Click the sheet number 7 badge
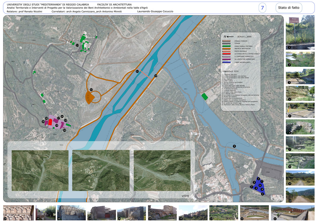Screen dimensions: 317x224 (x=262, y=8)
